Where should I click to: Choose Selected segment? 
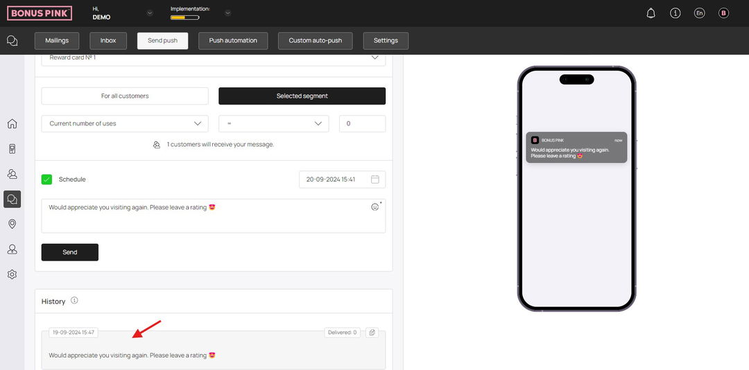pyautogui.click(x=302, y=96)
